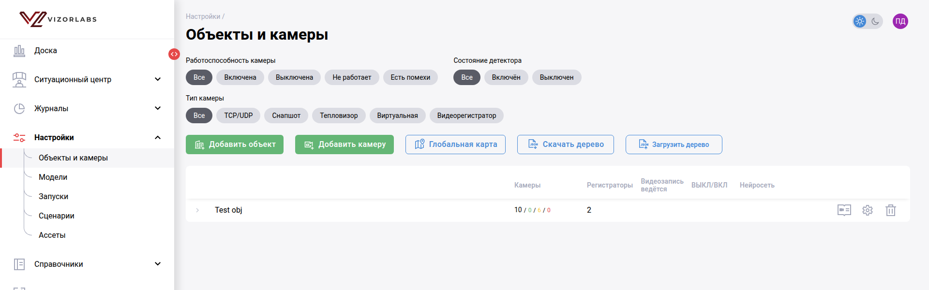This screenshot has height=290, width=929.
Task: Open Глобальная карта
Action: coord(455,145)
